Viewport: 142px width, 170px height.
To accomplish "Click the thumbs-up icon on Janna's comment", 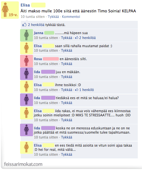I will (77, 38).
